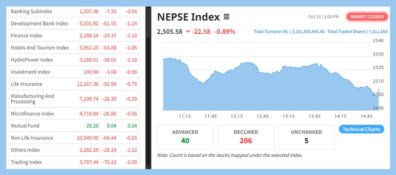Viewport: 396px width, 175px height.
Task: Click the chart area near 12:15
Action: (x=237, y=87)
